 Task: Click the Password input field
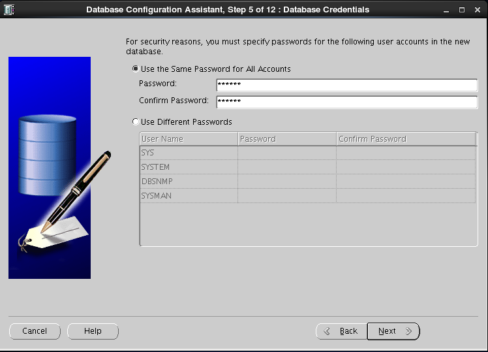[x=346, y=85]
